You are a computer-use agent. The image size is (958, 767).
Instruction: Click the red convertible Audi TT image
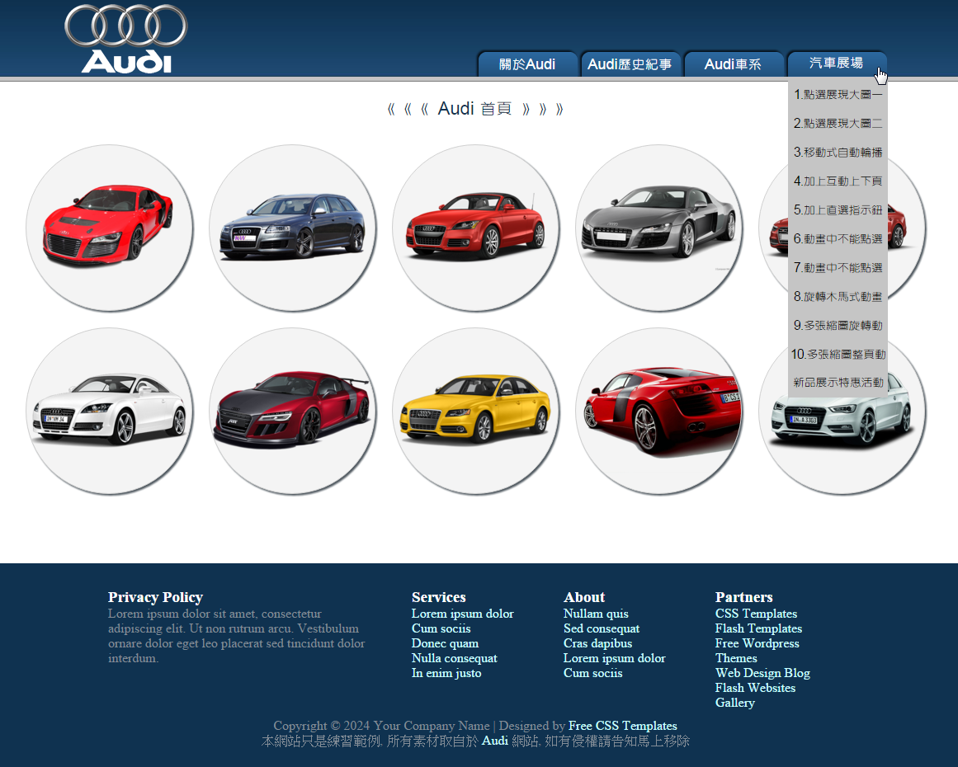(476, 228)
